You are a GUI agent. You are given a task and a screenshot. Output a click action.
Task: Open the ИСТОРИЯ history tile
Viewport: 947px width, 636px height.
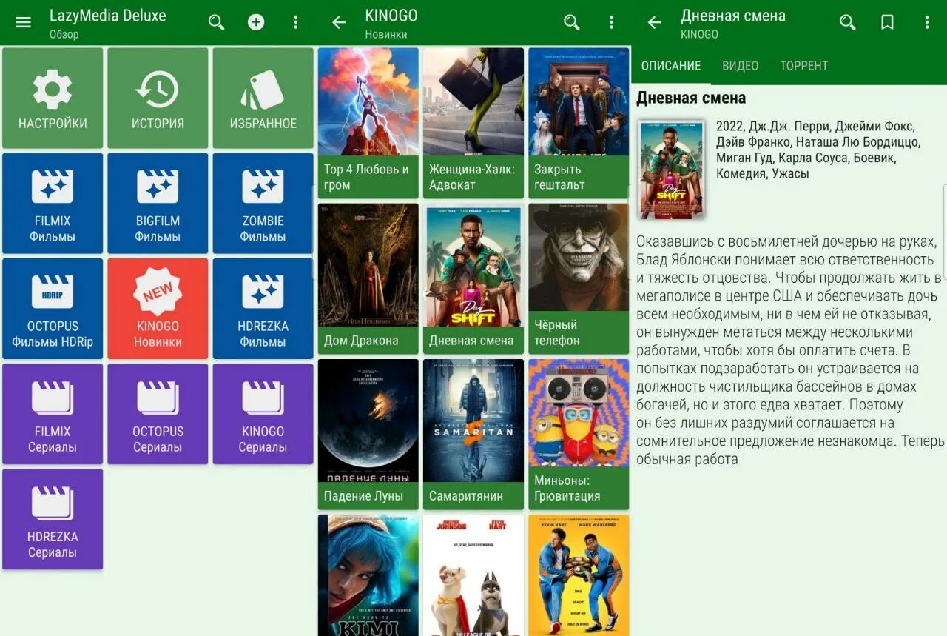click(158, 98)
